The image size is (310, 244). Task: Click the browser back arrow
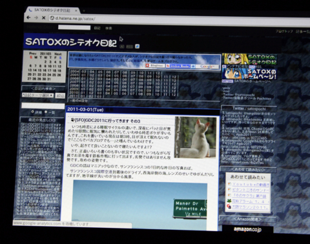click(29, 17)
